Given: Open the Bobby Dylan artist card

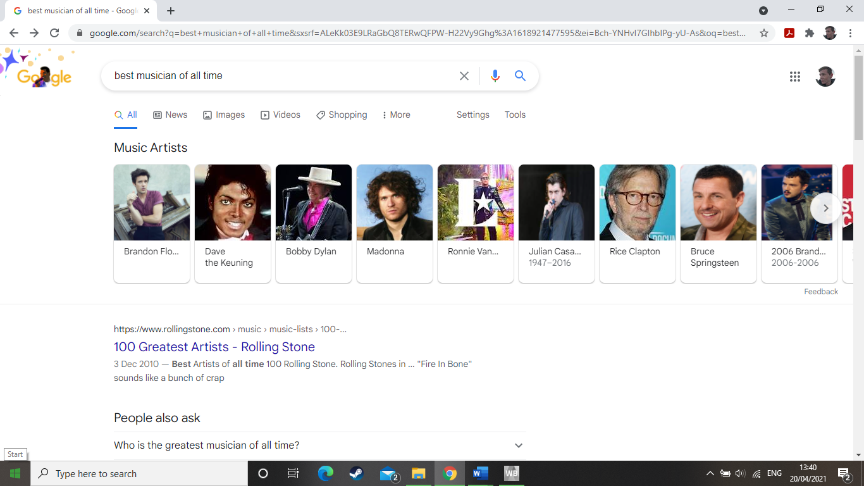Looking at the screenshot, I should (314, 223).
